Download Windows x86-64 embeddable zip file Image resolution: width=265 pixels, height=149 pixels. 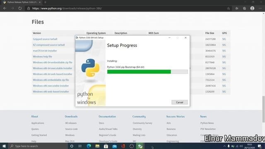[x=53, y=62]
